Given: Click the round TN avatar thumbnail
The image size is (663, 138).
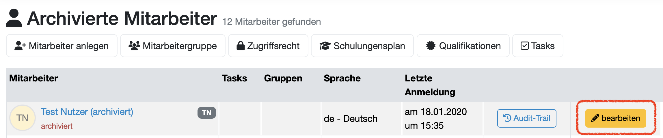Looking at the screenshot, I should (x=23, y=118).
